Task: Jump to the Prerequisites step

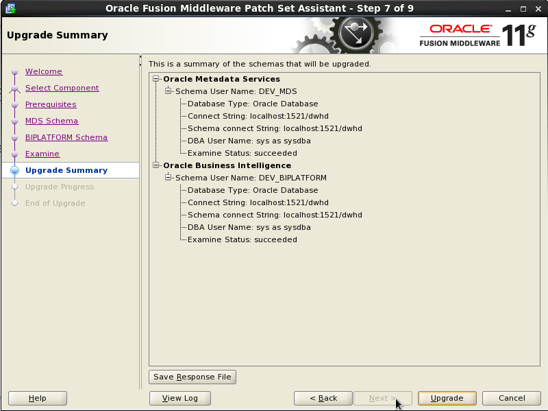Action: (51, 104)
